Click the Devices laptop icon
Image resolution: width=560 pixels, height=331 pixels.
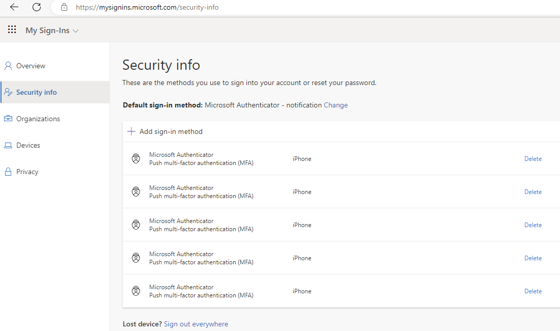click(x=8, y=145)
